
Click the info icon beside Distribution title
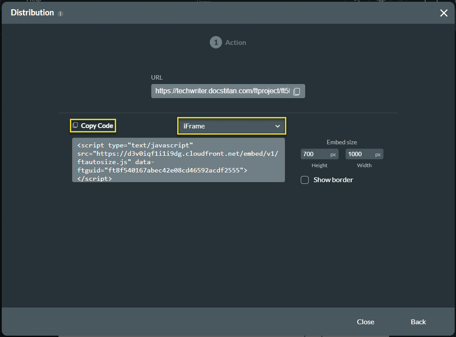coord(61,14)
